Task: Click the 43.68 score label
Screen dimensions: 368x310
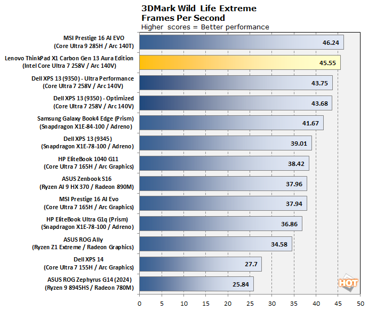Action: pos(319,104)
